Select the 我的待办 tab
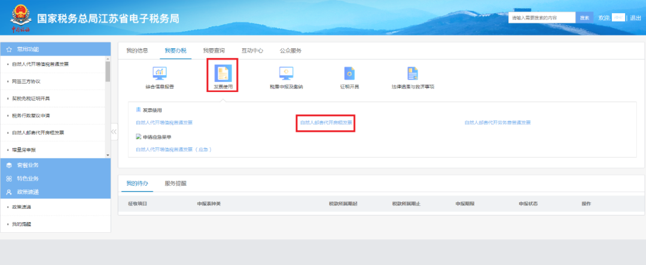 (x=137, y=183)
